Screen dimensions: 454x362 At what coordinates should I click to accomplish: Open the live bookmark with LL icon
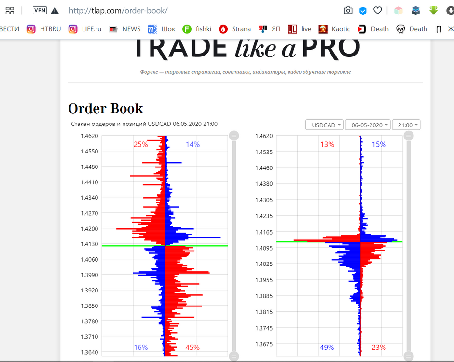coord(300,29)
